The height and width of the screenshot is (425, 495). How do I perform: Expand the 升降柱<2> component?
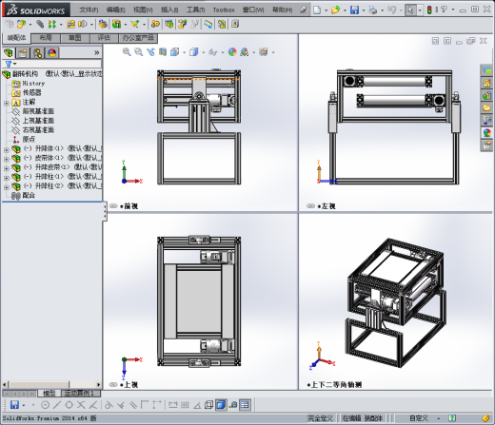pos(6,187)
